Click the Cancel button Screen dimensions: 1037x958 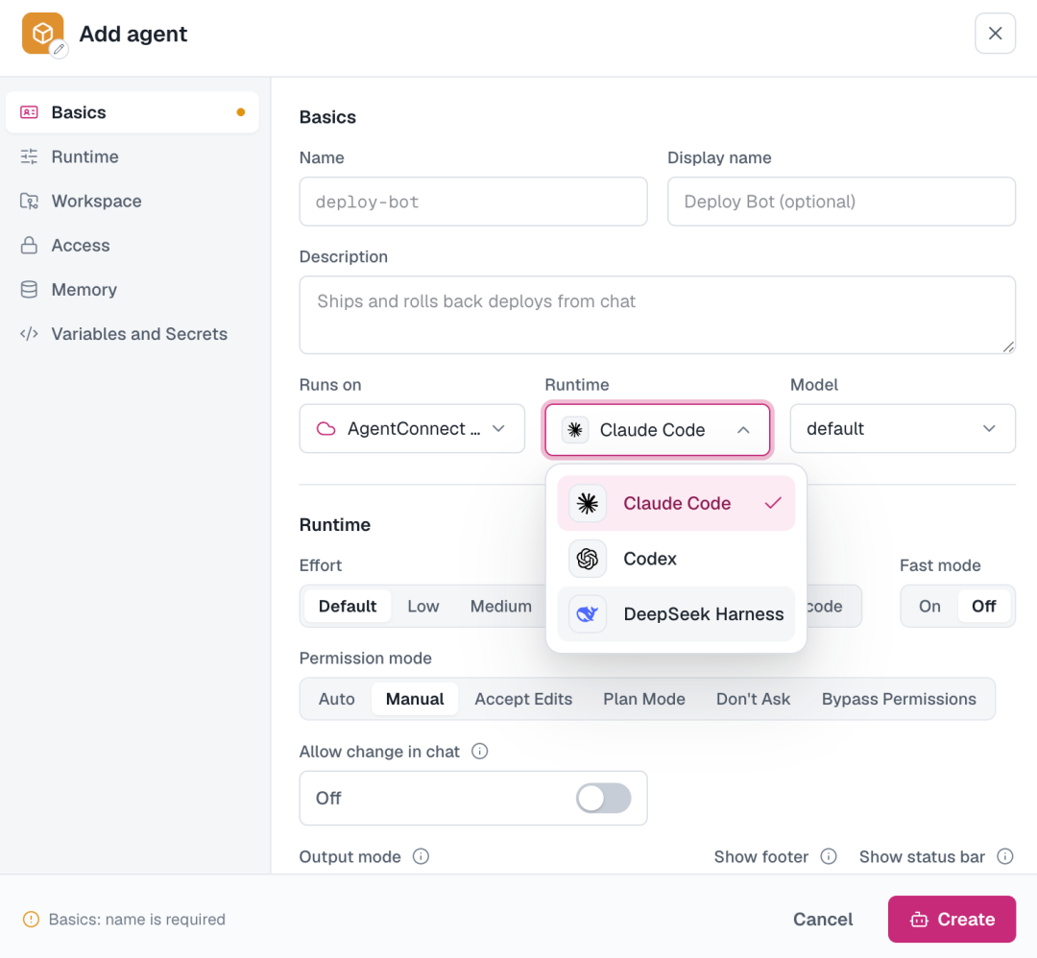click(823, 919)
